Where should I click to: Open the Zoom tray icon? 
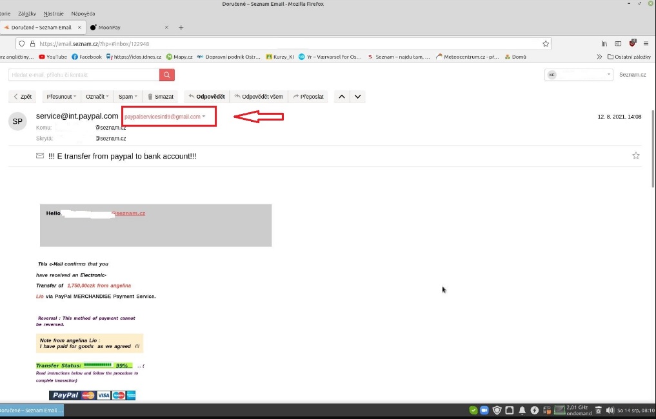point(484,410)
